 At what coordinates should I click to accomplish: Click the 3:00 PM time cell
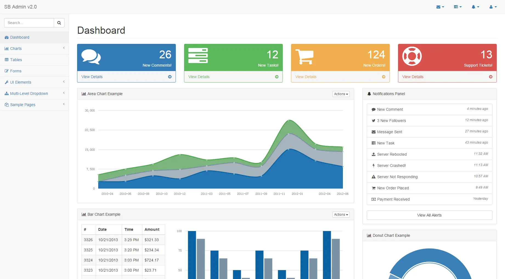click(131, 270)
